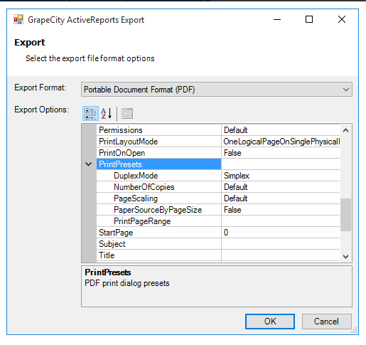The width and height of the screenshot is (366, 345).
Task: Click the Property Pages toolbar icon
Action: (x=127, y=114)
